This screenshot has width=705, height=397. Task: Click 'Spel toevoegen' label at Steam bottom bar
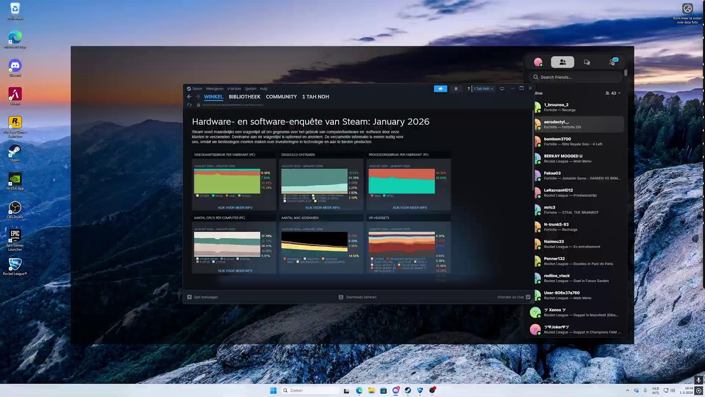pyautogui.click(x=206, y=297)
